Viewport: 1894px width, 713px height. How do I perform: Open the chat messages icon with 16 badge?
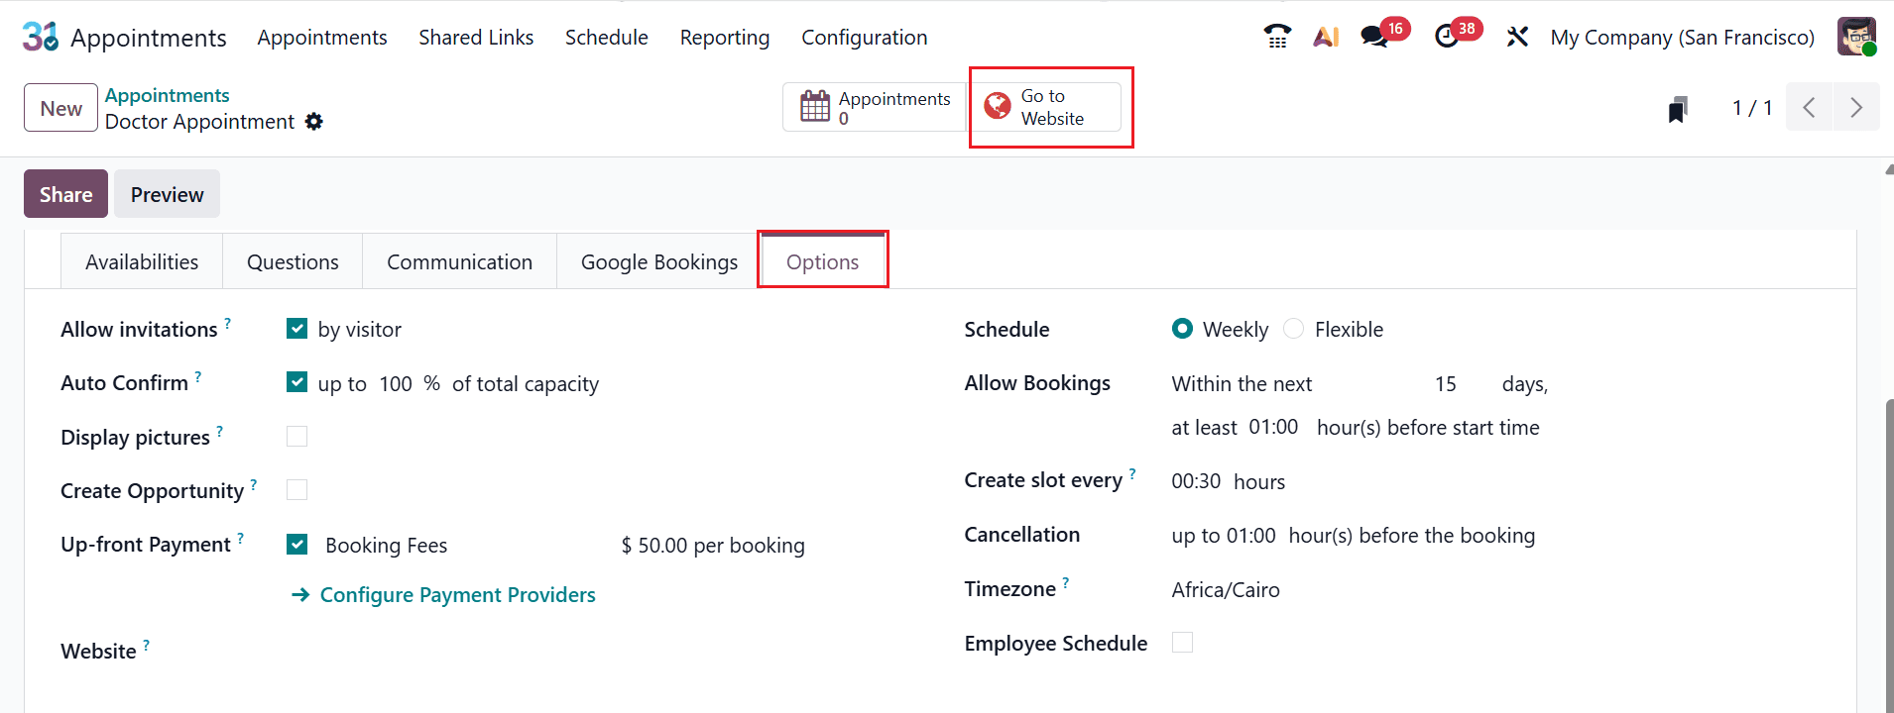tap(1374, 37)
